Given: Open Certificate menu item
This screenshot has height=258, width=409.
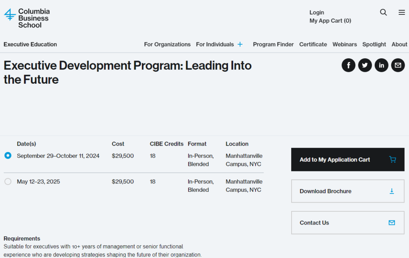Looking at the screenshot, I should click(313, 45).
